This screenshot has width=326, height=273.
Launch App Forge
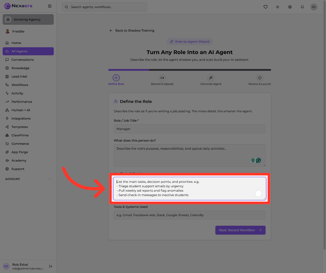[28, 152]
